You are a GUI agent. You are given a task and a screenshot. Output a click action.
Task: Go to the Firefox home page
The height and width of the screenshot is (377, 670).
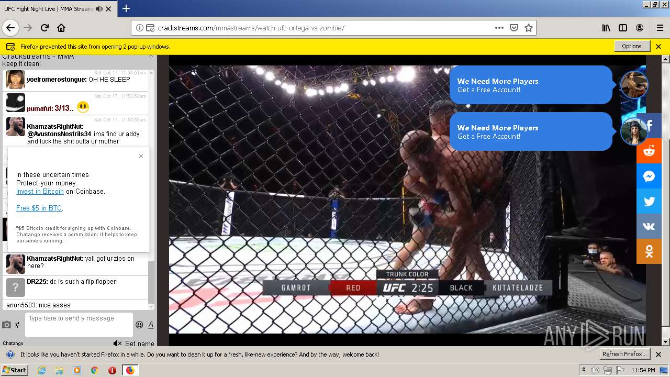61,28
